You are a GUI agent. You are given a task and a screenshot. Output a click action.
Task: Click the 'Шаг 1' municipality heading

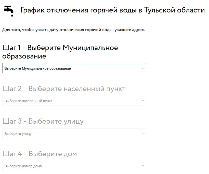pos(60,52)
